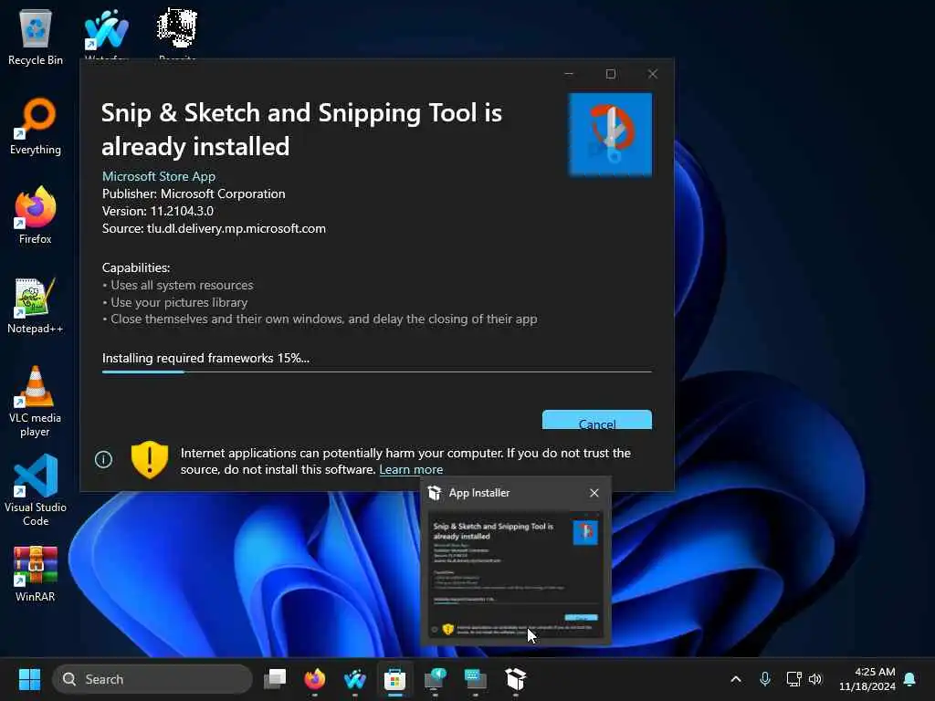
Task: Close the App Installer thumbnail preview
Action: click(x=594, y=493)
